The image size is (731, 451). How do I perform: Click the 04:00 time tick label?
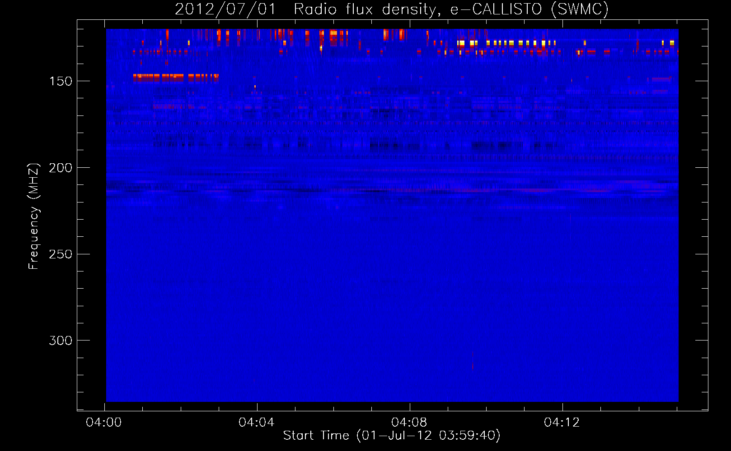pyautogui.click(x=104, y=422)
